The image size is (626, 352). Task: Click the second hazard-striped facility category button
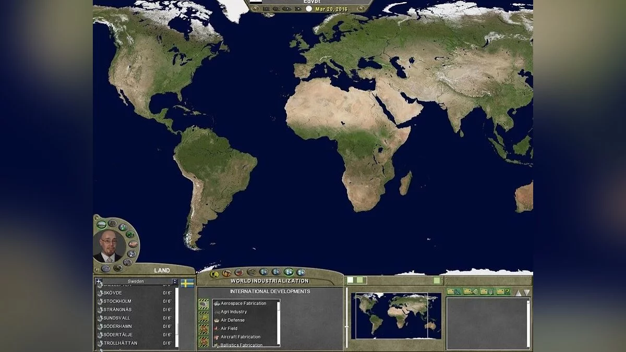coord(204,317)
